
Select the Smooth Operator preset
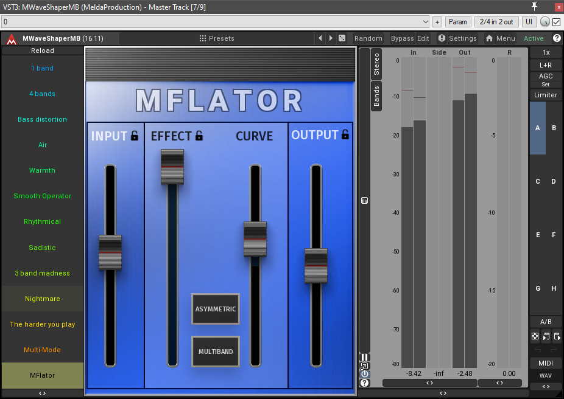click(x=43, y=196)
